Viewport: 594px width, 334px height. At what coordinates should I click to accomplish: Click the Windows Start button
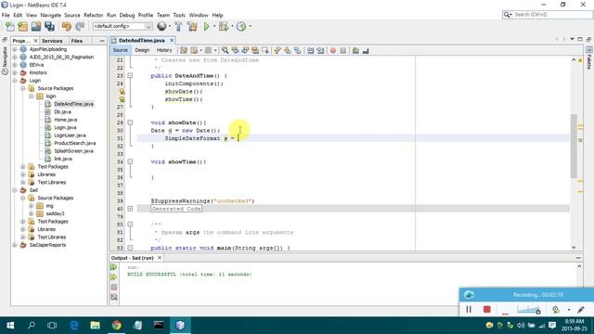pyautogui.click(x=10, y=326)
